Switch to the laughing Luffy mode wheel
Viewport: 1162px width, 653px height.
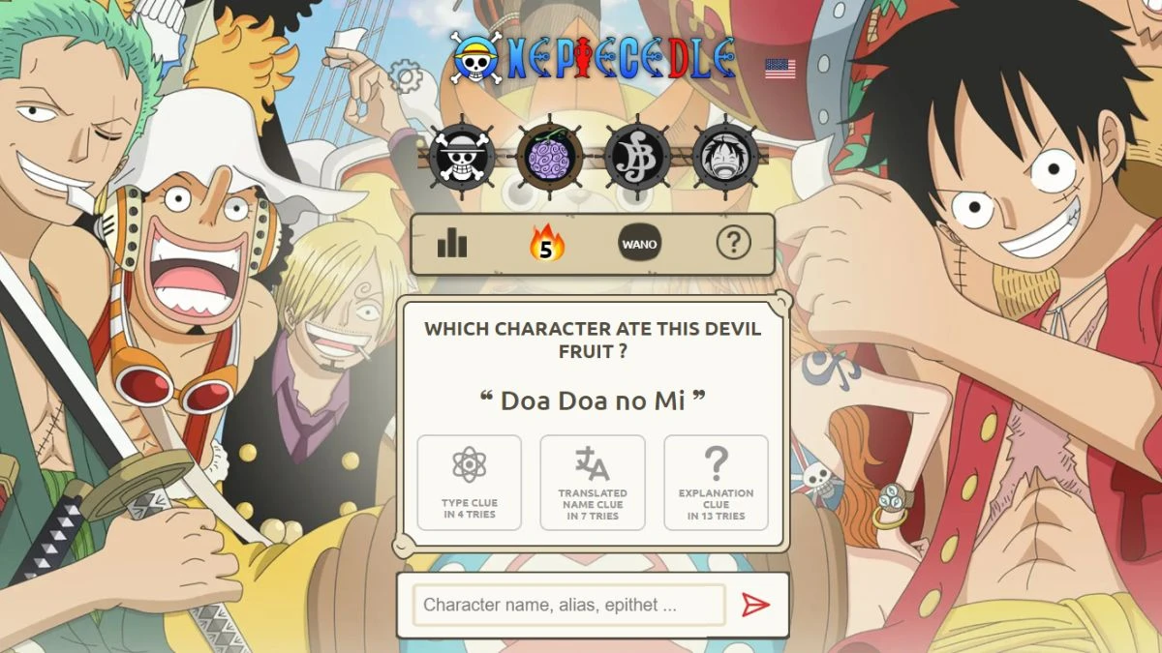[x=725, y=156]
